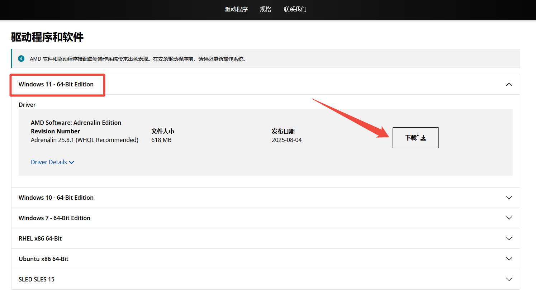Click the down chevron on the Windows 7 row

[509, 218]
